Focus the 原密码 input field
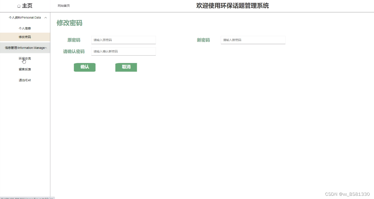374x199 pixels. [124, 40]
